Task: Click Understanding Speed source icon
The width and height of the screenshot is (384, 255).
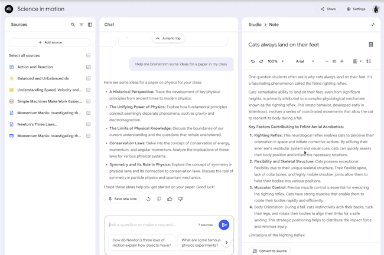Action: (11, 90)
